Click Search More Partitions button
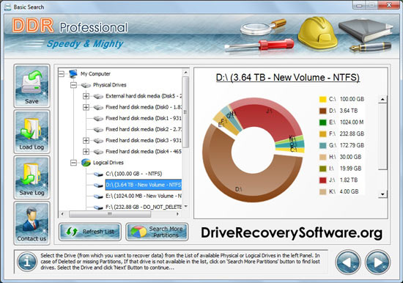Viewport: 403px width, 283px height. pyautogui.click(x=157, y=232)
